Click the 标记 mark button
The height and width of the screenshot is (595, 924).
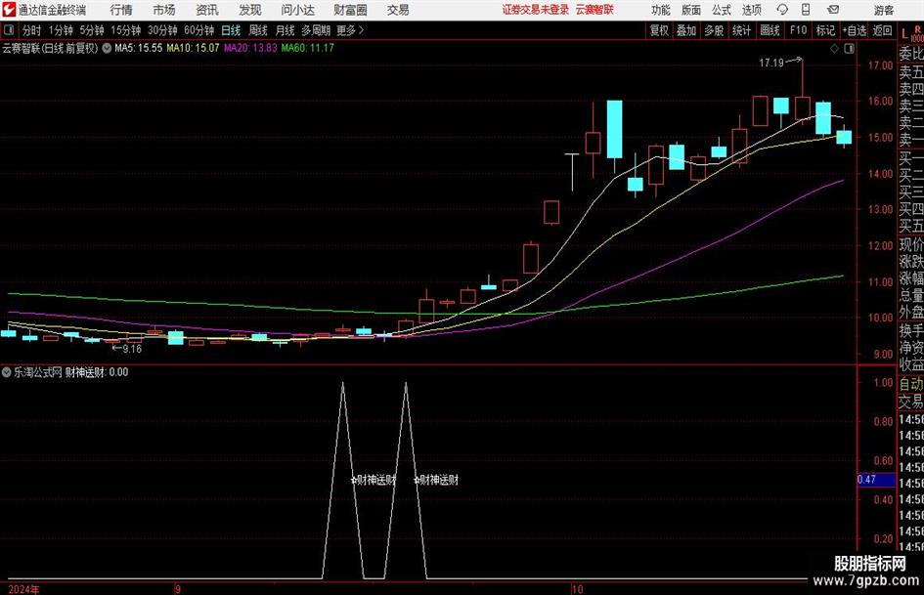point(825,30)
